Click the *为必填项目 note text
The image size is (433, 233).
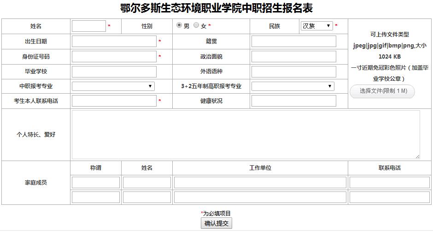[216, 213]
